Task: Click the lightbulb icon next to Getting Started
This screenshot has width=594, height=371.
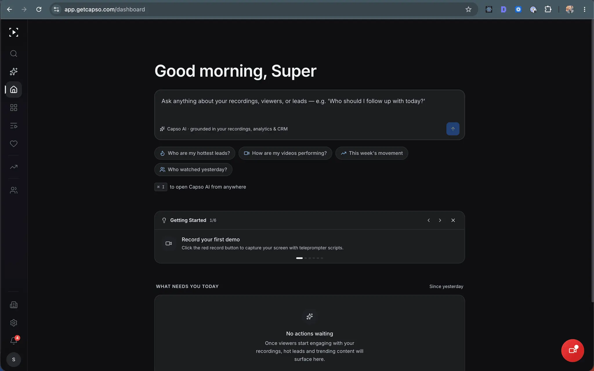Action: (164, 220)
